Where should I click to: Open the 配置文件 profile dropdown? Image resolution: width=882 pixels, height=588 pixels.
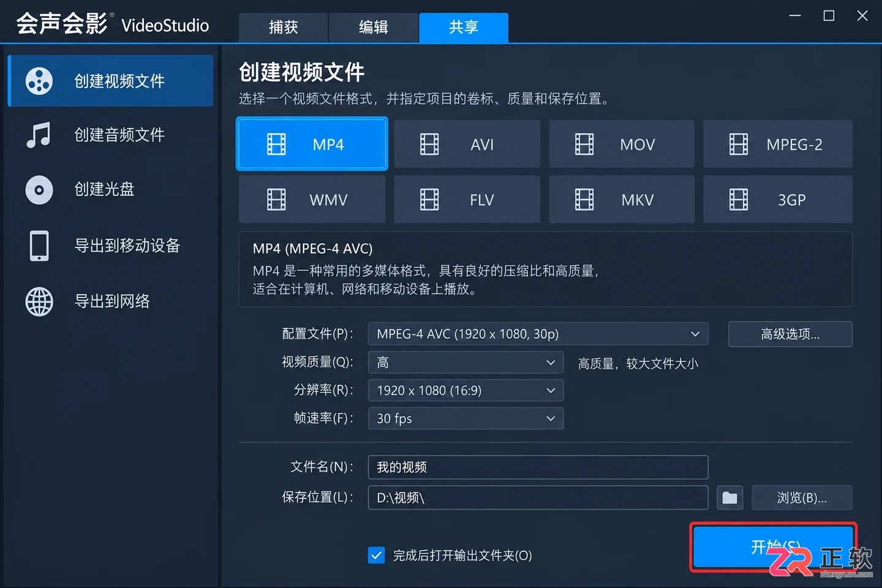[x=538, y=334]
